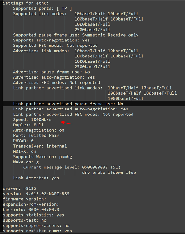Click 'version: 9.013.02-NAPI-RSS' text
Image resolution: width=185 pixels, height=234 pixels.
(x=36, y=194)
